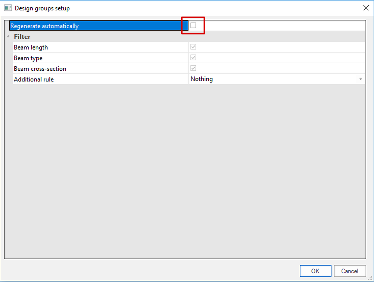
Task: Click the Filter group header text
Action: tap(22, 37)
